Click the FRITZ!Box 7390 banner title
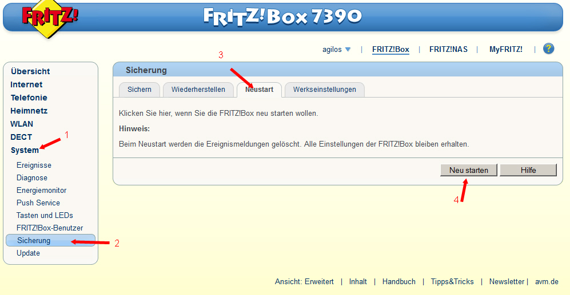This screenshot has height=295, width=570. point(282,17)
